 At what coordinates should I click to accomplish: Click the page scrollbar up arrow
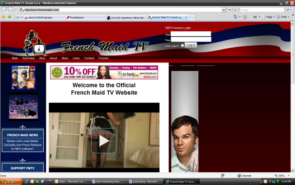click(292, 24)
